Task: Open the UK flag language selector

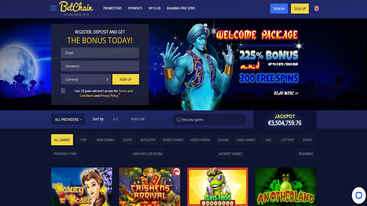Action: tap(317, 9)
